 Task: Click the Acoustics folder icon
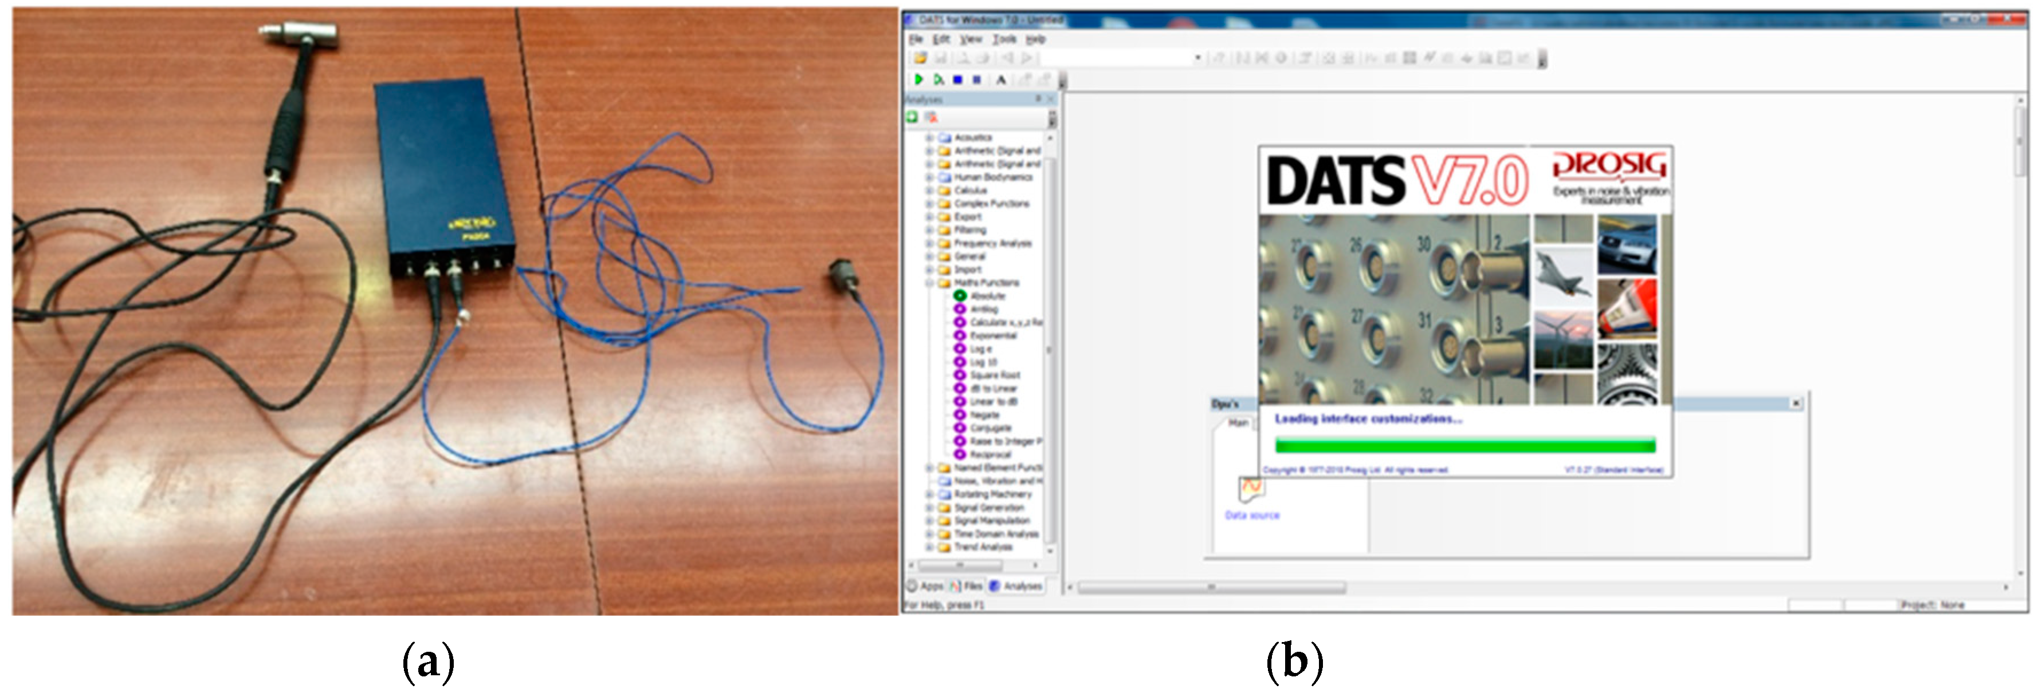point(944,137)
